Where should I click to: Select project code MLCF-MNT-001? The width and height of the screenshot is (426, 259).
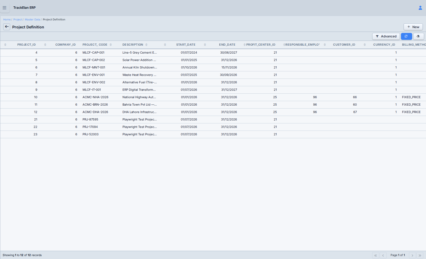[x=94, y=67]
